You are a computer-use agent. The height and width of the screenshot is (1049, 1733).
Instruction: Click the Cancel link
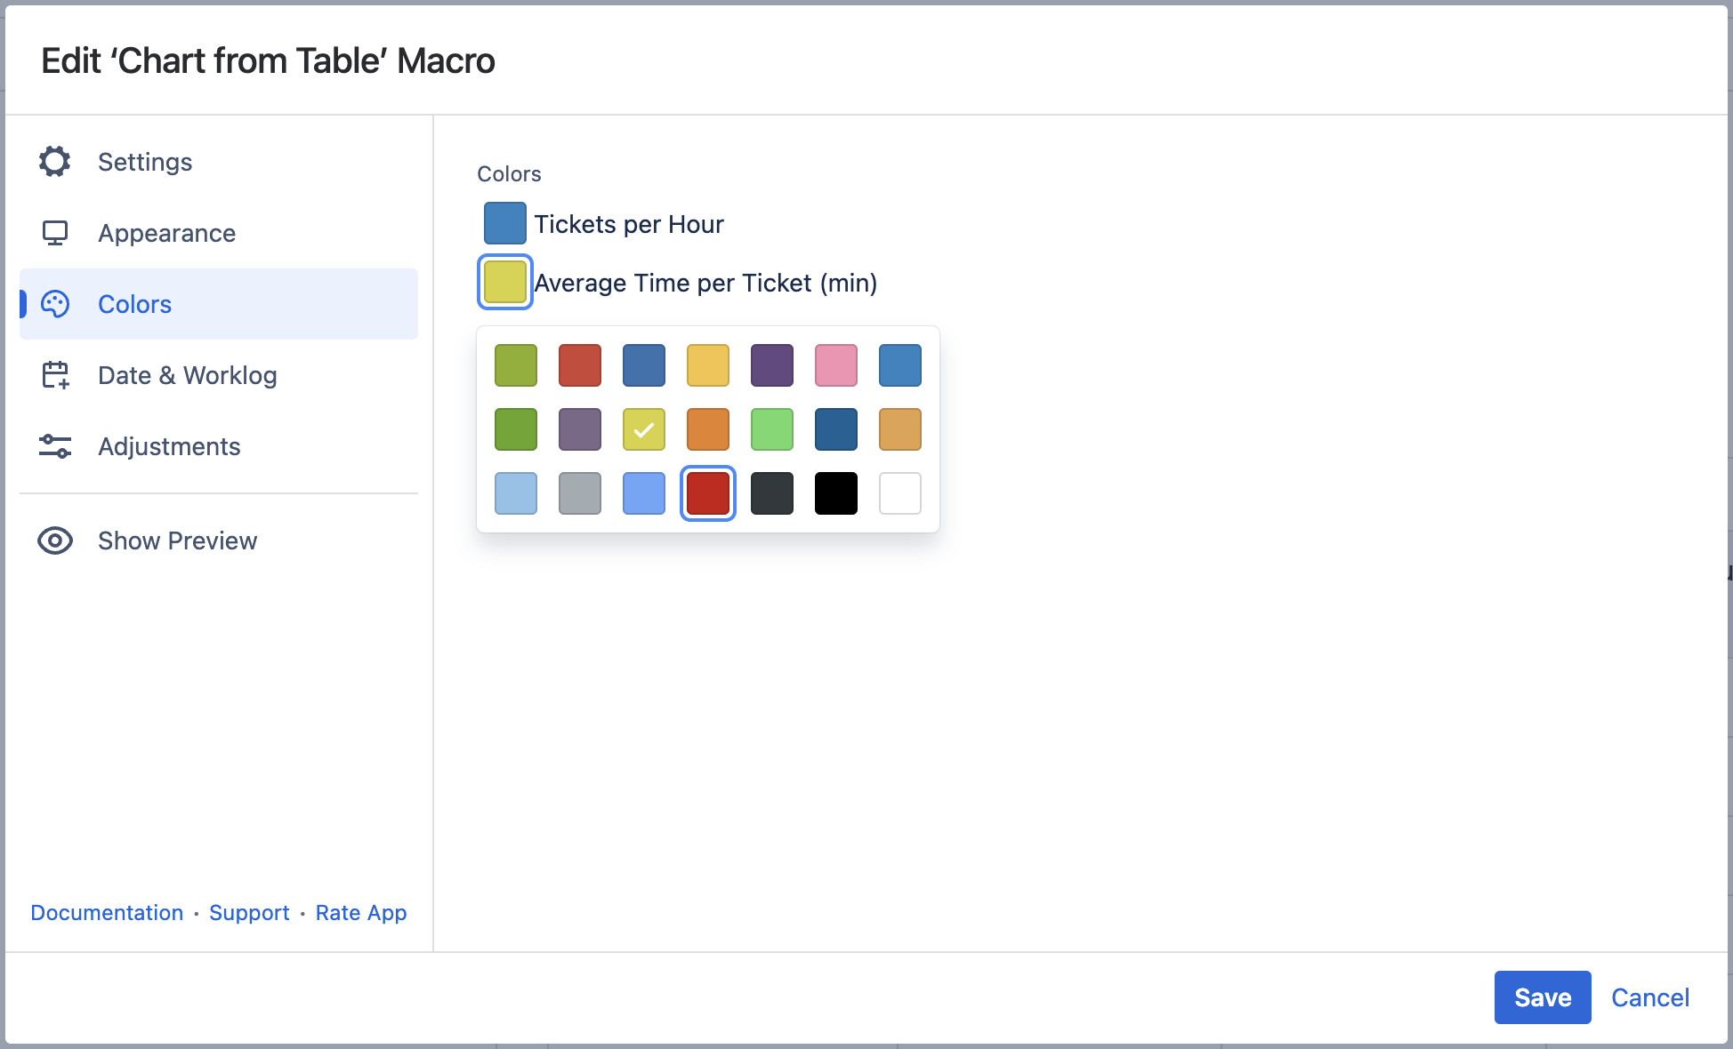[1649, 997]
